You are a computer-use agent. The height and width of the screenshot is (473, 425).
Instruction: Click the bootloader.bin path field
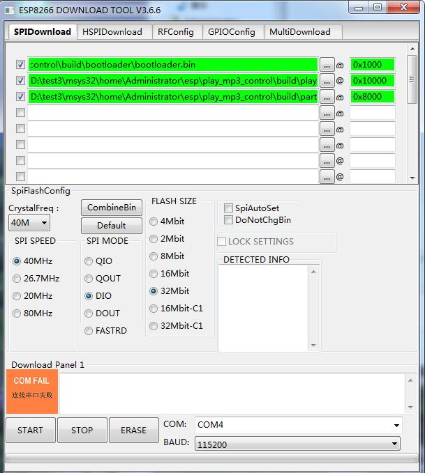pyautogui.click(x=173, y=65)
